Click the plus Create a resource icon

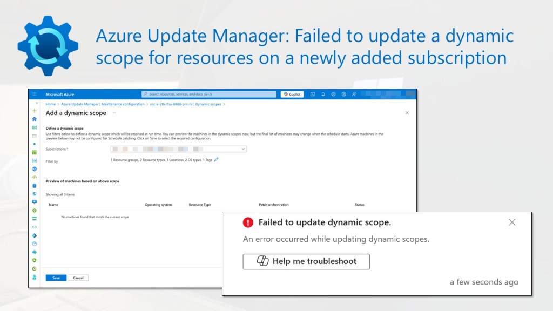click(x=35, y=111)
